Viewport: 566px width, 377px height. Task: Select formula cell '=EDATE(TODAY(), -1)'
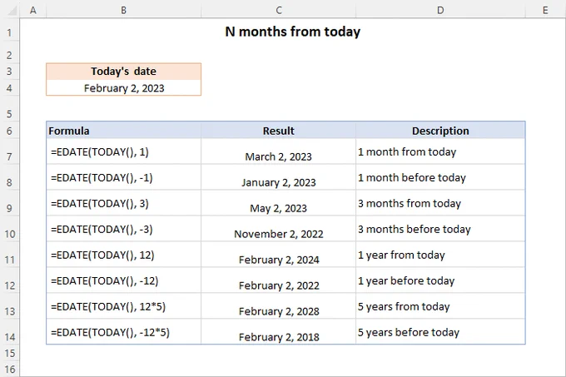tap(123, 177)
